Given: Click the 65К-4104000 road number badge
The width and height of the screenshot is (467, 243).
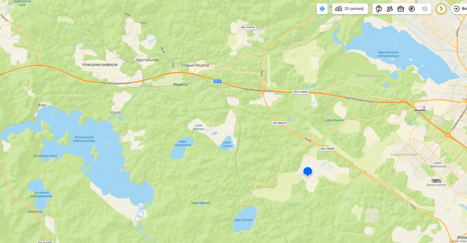Looking at the screenshot, I should [x=300, y=92].
